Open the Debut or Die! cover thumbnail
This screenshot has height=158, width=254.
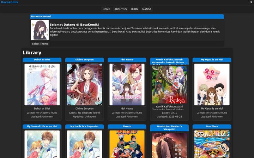coord(42,85)
